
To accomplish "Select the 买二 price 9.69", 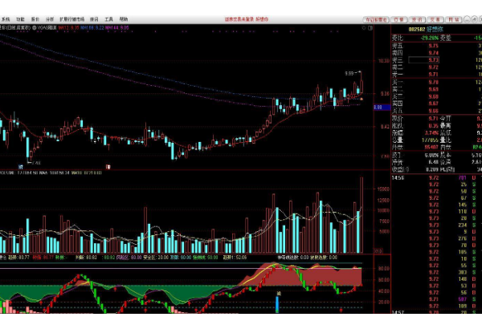I will [x=434, y=89].
